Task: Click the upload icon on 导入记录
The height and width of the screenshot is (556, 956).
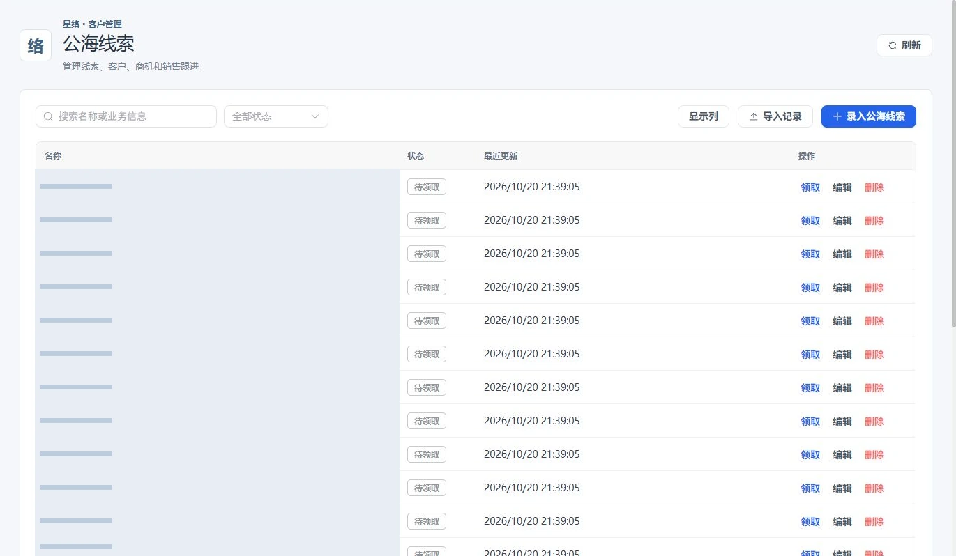Action: [754, 117]
